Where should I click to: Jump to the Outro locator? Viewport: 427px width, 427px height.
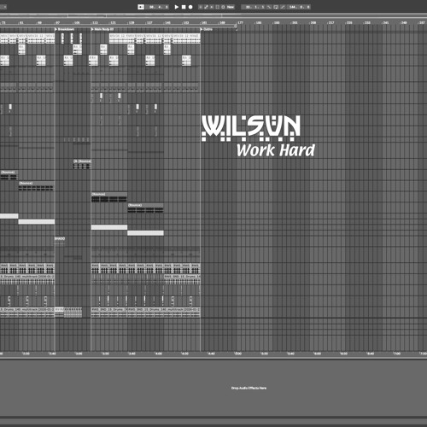click(x=207, y=29)
